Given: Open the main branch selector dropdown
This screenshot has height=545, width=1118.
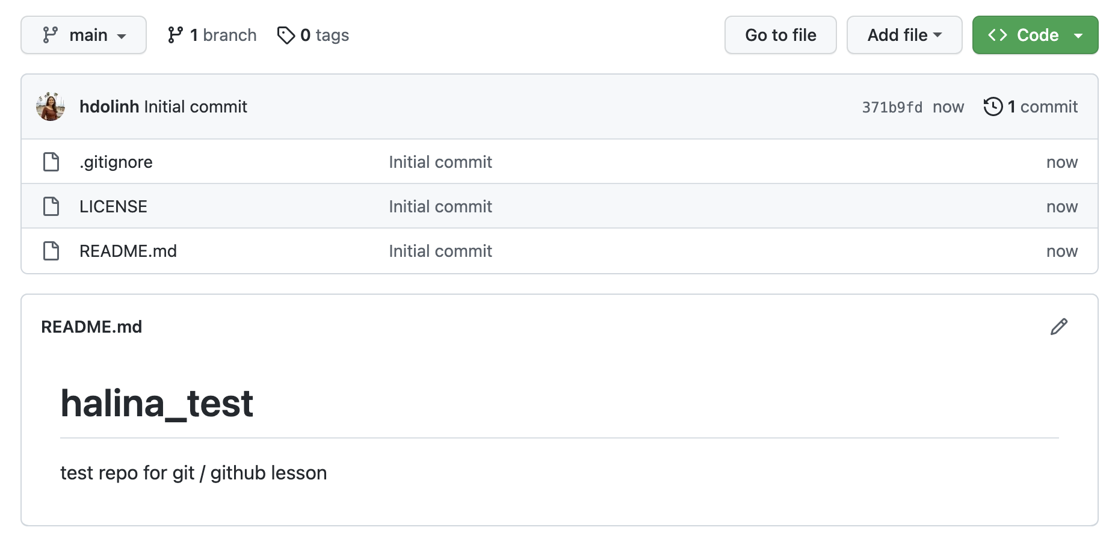Looking at the screenshot, I should pyautogui.click(x=84, y=35).
